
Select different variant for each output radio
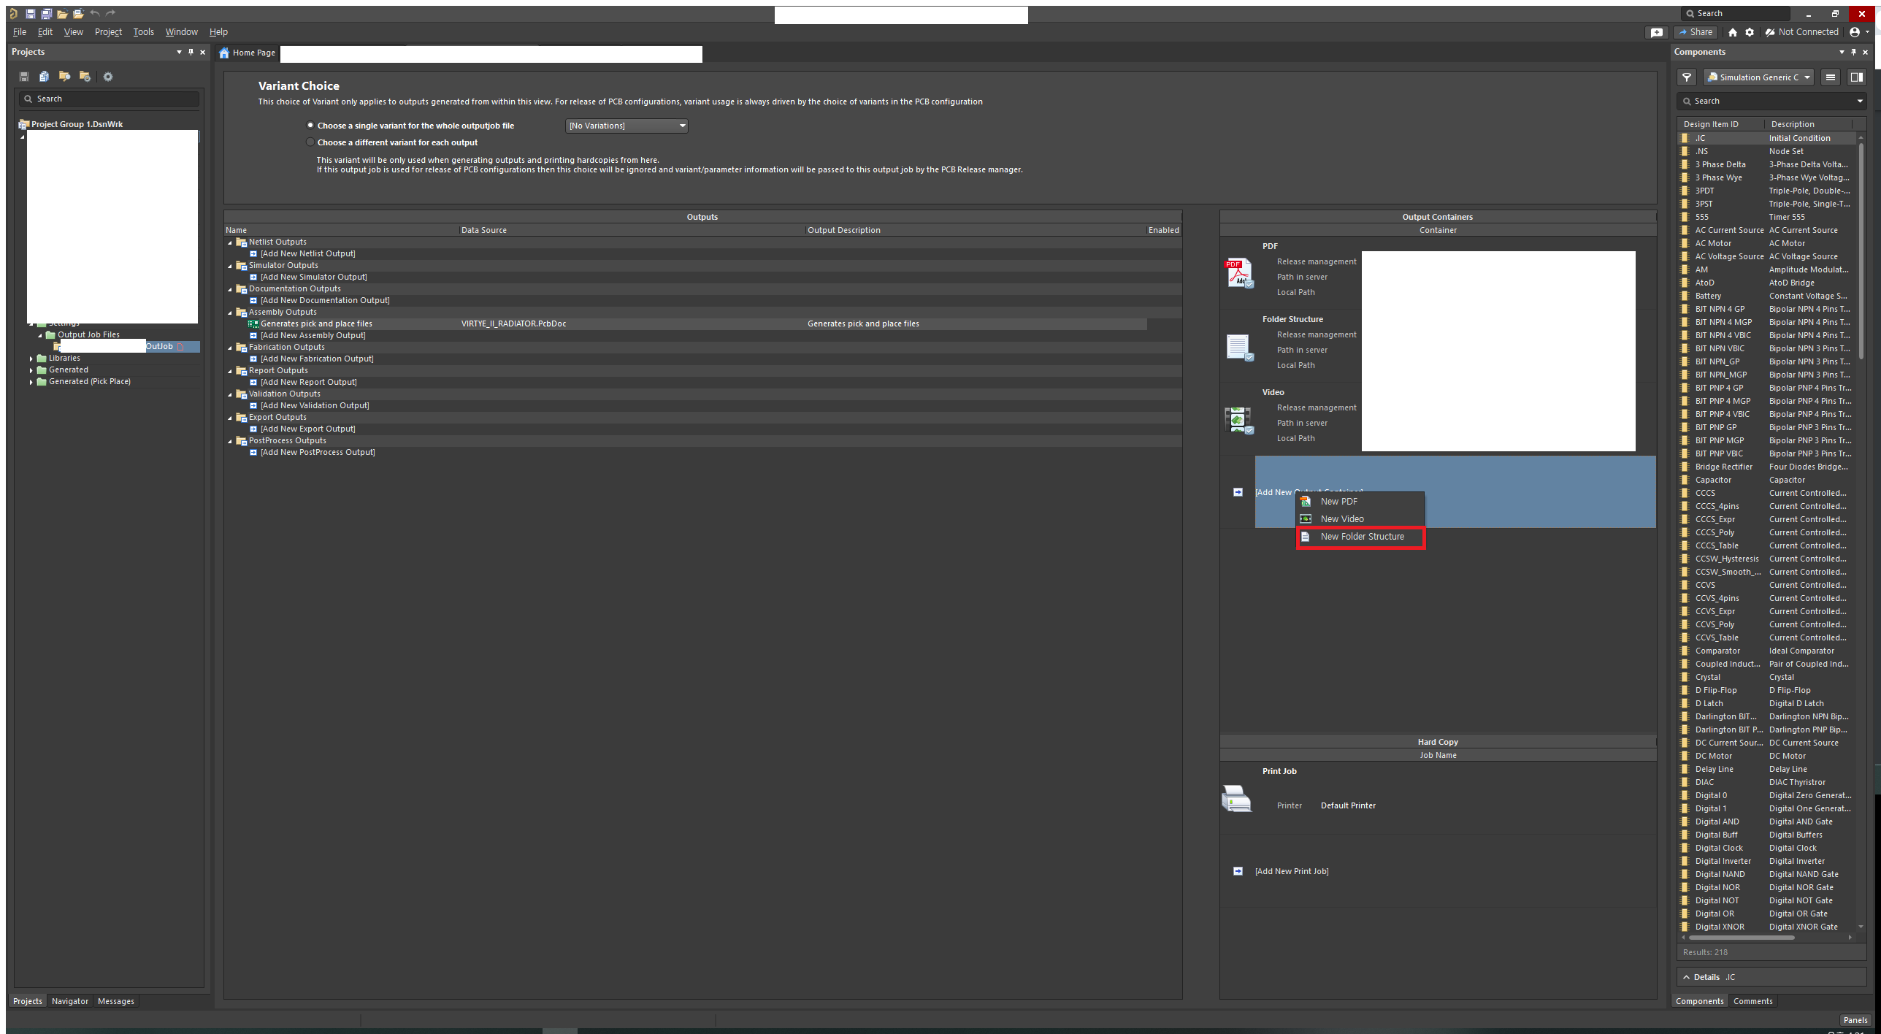(x=310, y=142)
